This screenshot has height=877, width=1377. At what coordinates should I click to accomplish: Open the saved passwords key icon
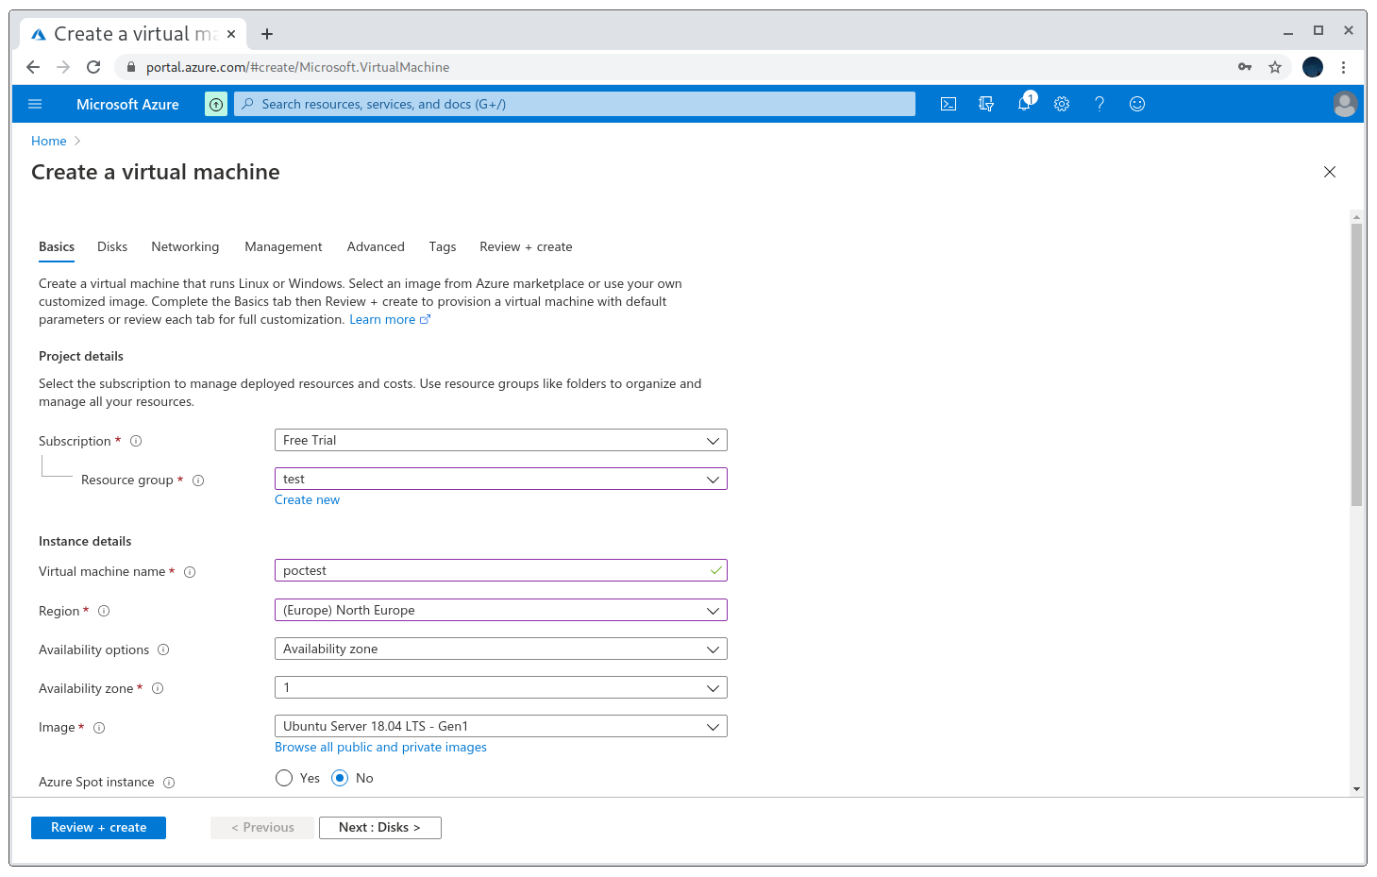click(x=1245, y=67)
